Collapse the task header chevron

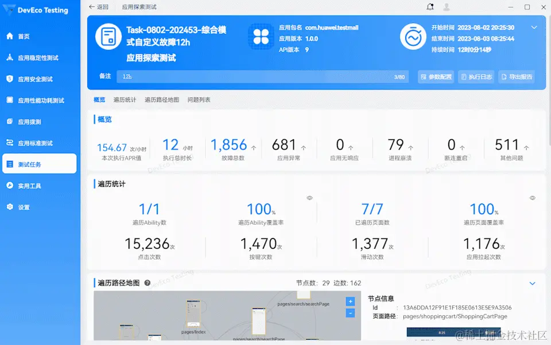(534, 28)
